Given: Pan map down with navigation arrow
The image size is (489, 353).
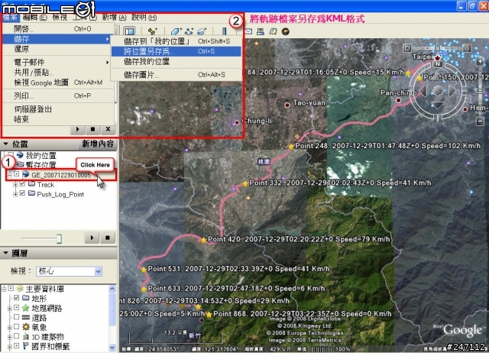Looking at the screenshot, I should click(x=438, y=105).
